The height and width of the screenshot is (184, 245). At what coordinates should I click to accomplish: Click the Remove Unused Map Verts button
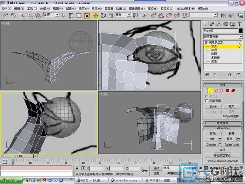click(x=222, y=161)
